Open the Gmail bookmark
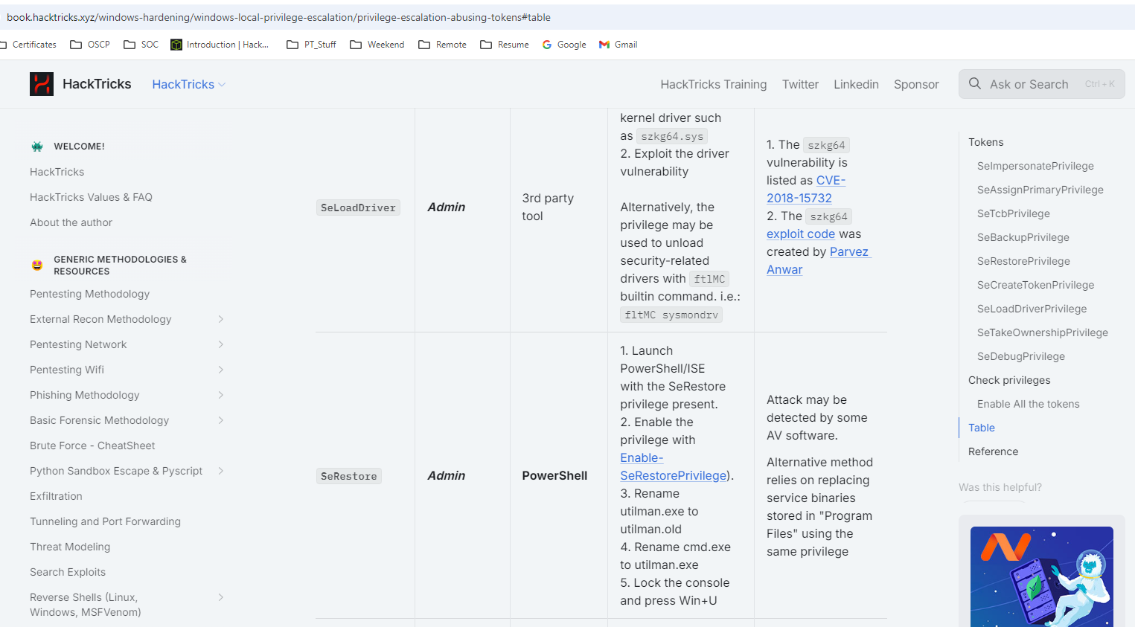The image size is (1135, 627). (618, 45)
